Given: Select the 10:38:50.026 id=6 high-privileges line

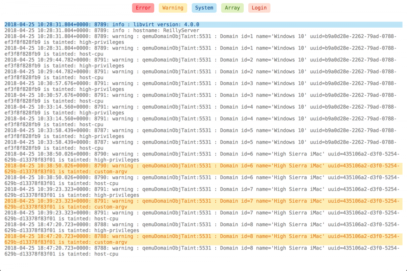Looking at the screenshot, I should click(203, 157).
